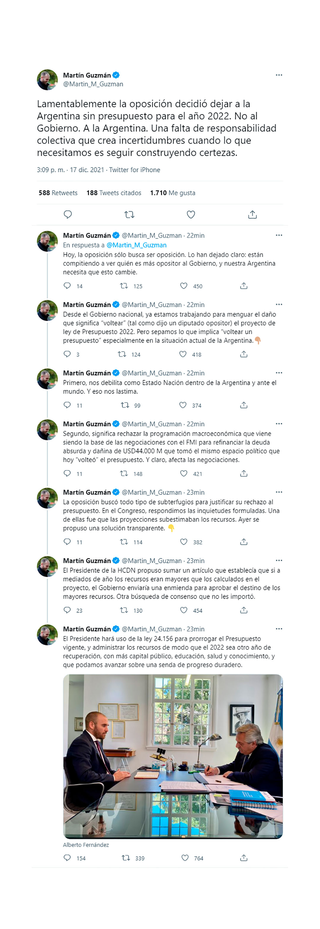Like the 'Primero, nos debilita' reply
Viewport: 320px width, 929px height.
[x=183, y=405]
